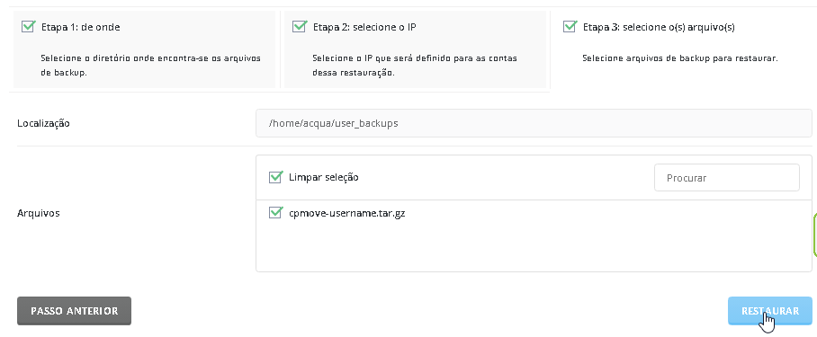Click the Etapa 2 green checkmark icon

(x=299, y=26)
